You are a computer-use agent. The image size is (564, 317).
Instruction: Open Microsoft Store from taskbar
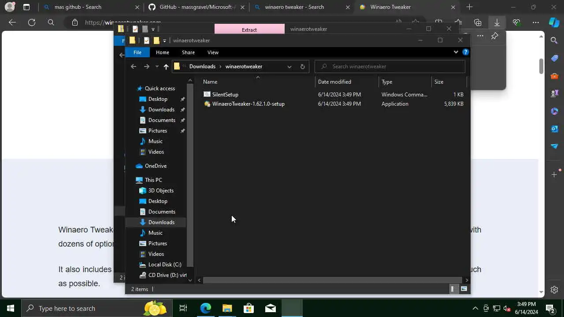coord(249,308)
